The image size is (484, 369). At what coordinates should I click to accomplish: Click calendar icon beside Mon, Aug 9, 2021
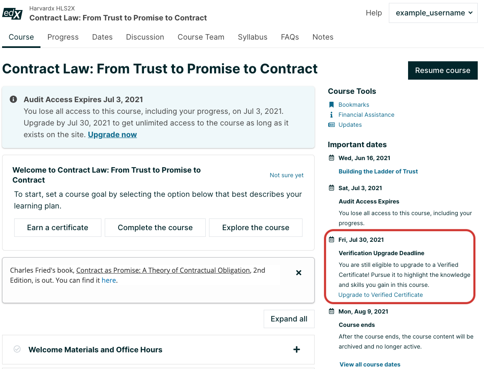click(x=331, y=311)
